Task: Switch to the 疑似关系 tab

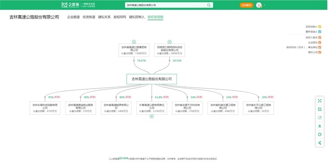Action: [104, 17]
